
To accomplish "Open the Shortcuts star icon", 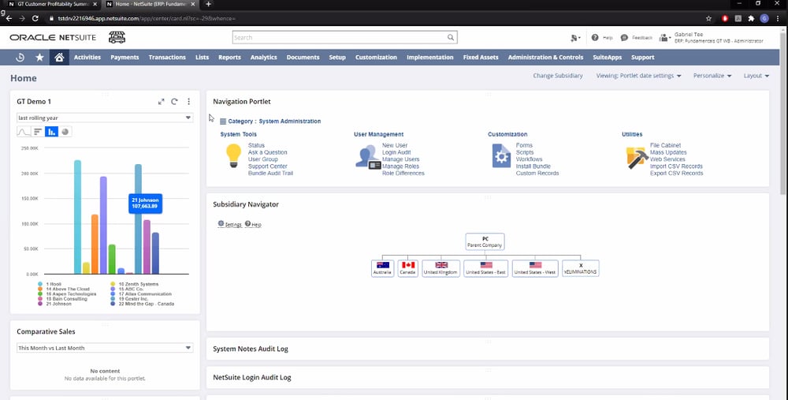I will pos(39,58).
